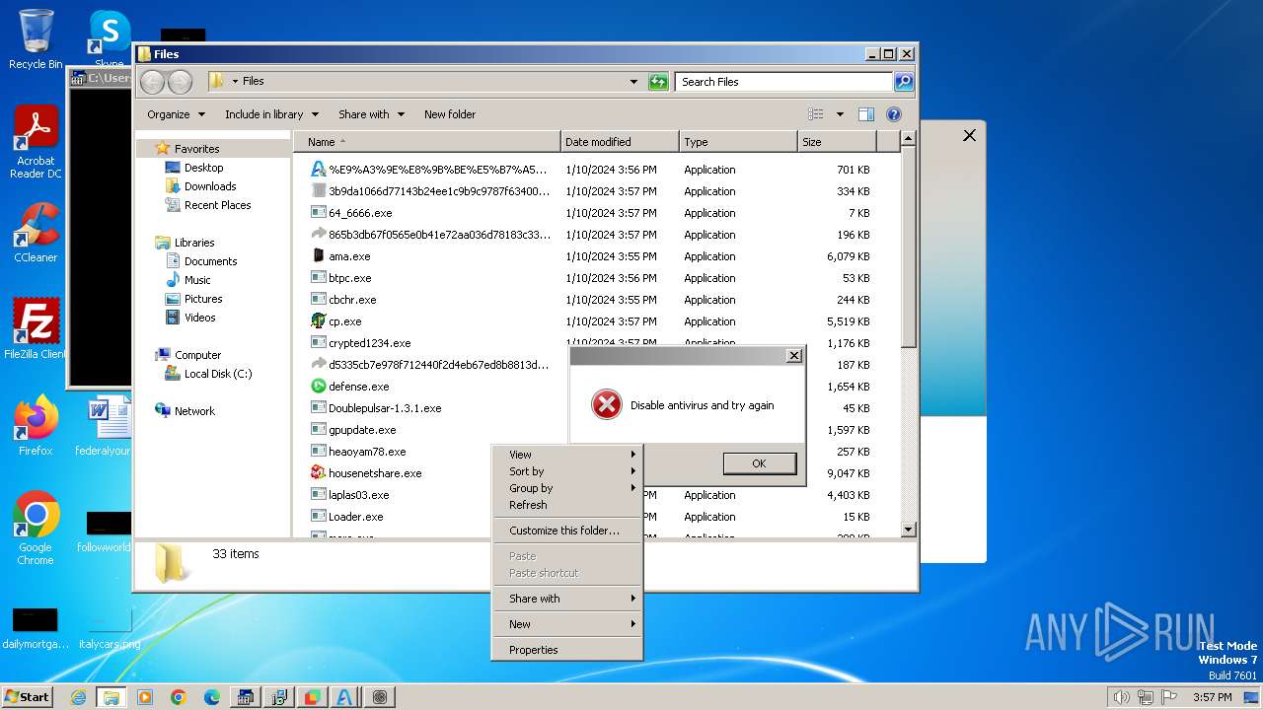Sort by Date modified column header

click(x=620, y=142)
